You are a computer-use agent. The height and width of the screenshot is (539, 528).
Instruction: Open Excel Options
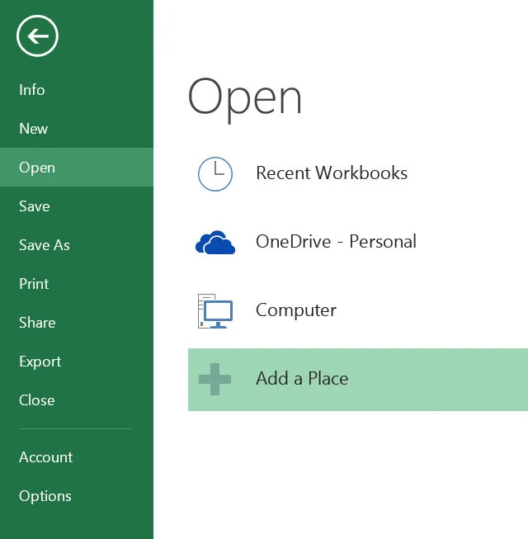tap(45, 496)
